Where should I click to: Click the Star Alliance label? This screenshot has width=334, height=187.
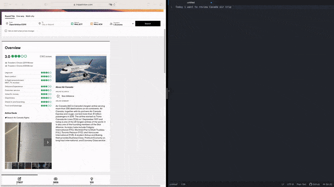point(68,96)
